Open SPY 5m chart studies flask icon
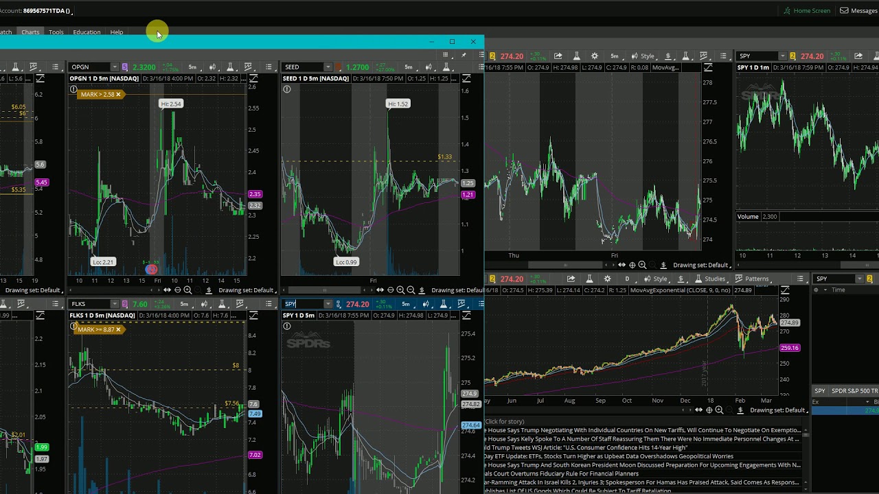Image resolution: width=879 pixels, height=494 pixels. click(x=443, y=304)
